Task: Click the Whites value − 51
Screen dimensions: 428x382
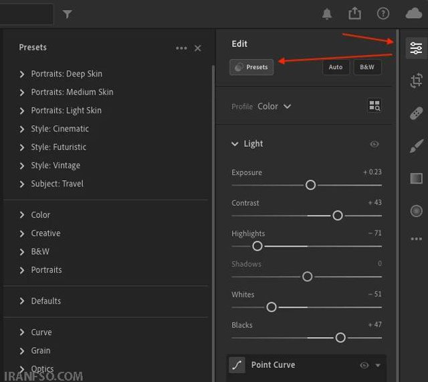Action: 374,294
